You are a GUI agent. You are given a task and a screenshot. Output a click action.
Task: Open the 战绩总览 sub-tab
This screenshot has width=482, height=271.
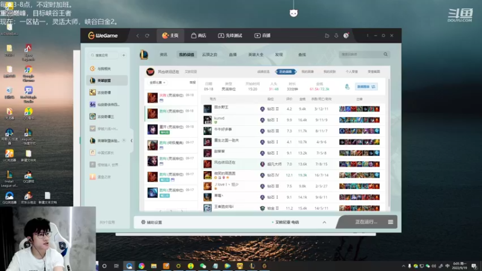coord(263,72)
